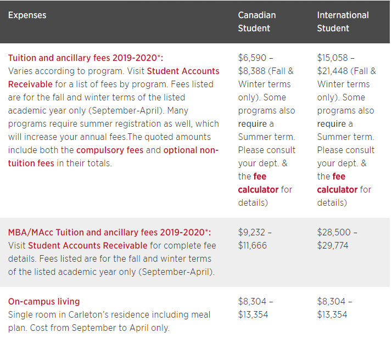Open the compulsory fees link
The image size is (392, 338).
(x=110, y=150)
